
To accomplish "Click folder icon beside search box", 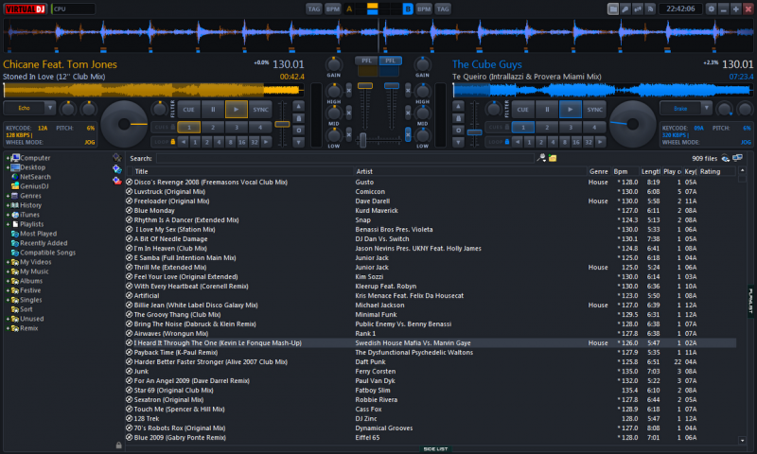I will click(553, 158).
